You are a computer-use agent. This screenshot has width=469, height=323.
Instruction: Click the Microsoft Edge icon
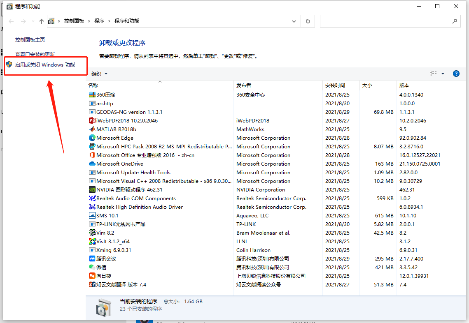(x=92, y=138)
